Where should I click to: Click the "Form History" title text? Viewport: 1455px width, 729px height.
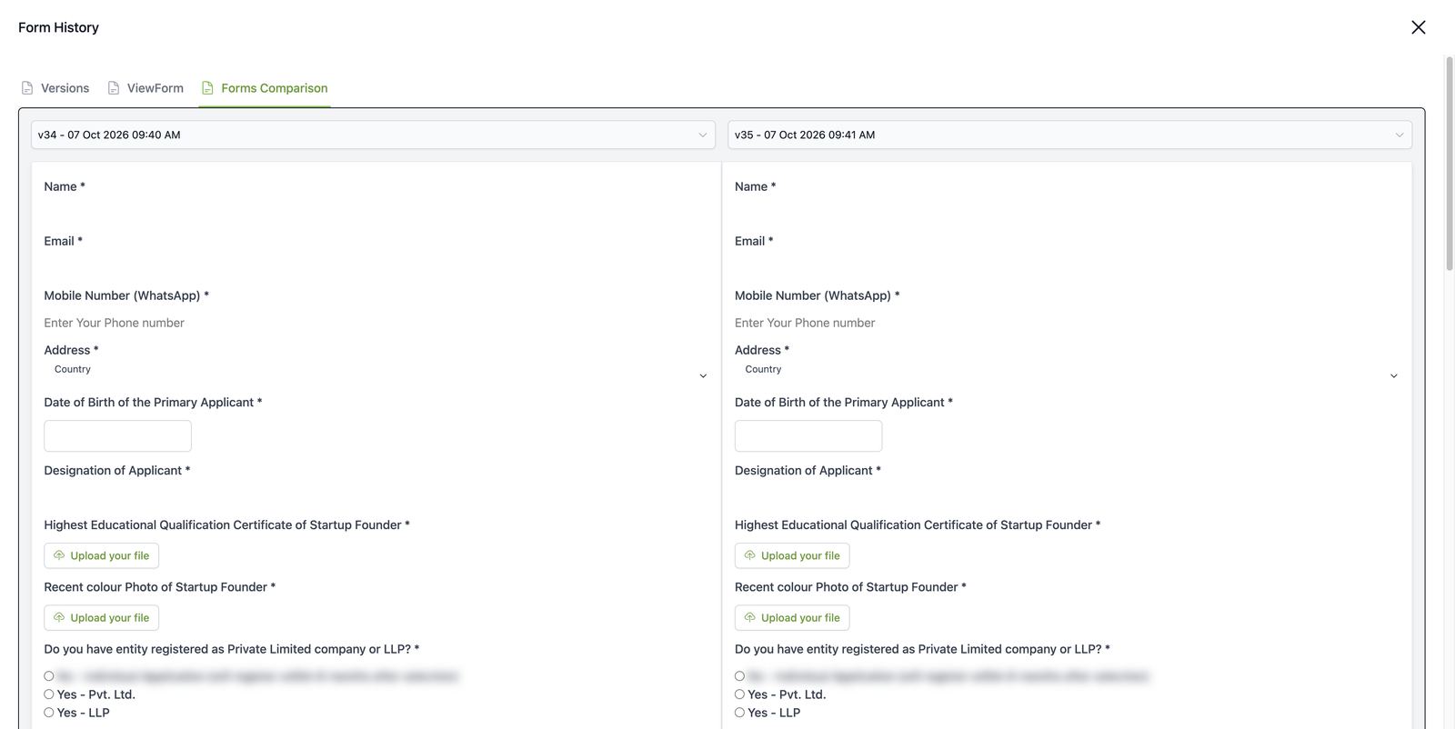(58, 27)
